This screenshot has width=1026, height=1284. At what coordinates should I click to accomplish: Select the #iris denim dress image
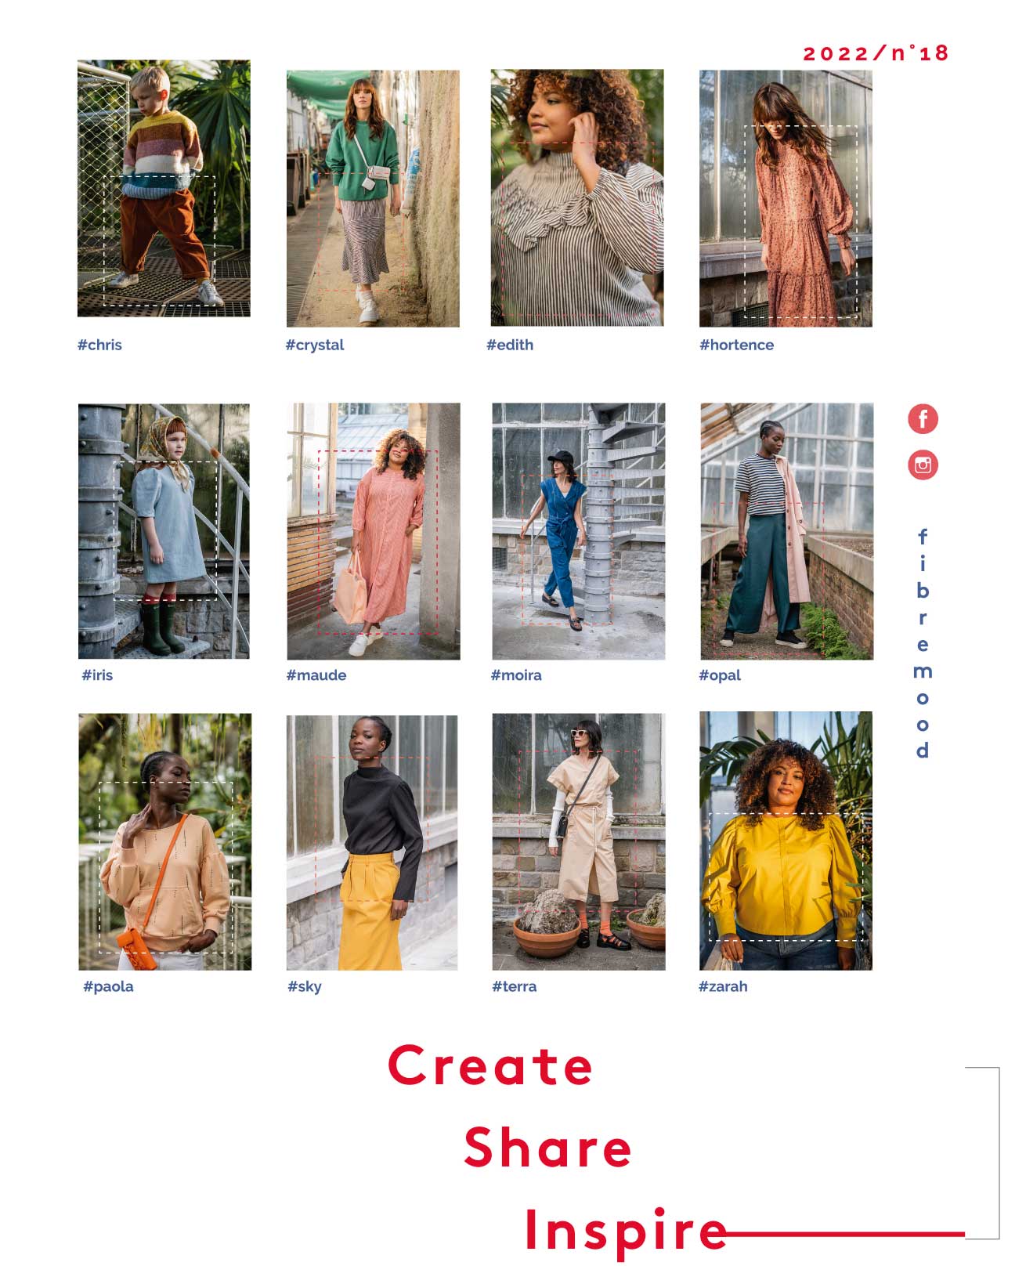164,531
